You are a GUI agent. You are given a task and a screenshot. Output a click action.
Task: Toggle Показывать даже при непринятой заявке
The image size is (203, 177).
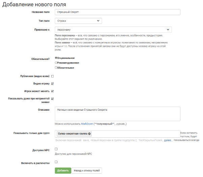[53, 99]
